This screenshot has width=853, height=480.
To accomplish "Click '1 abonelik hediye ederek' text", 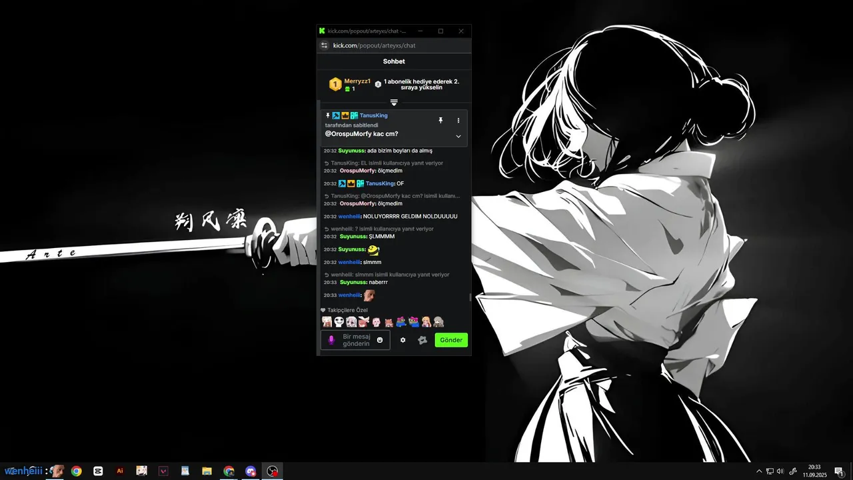I will click(x=421, y=85).
